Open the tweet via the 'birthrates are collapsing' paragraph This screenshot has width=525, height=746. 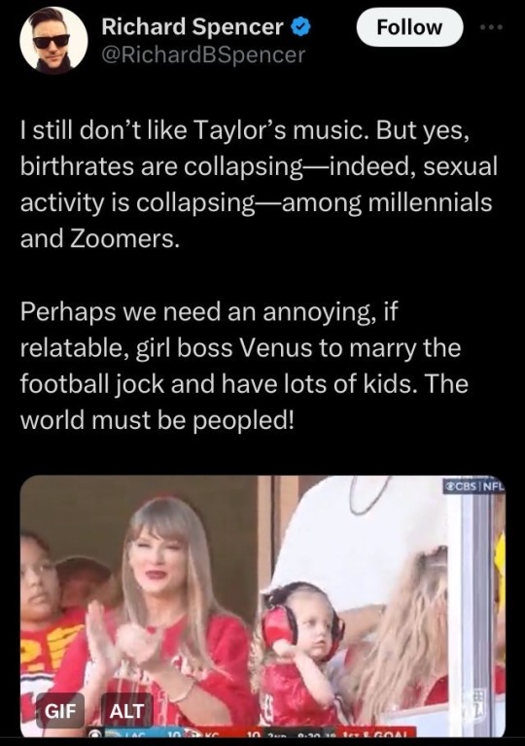[259, 184]
